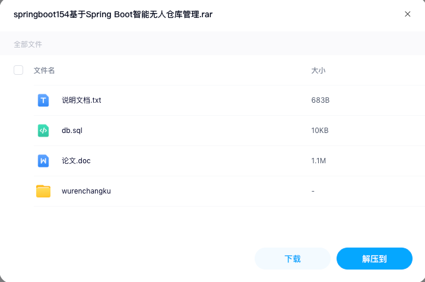The image size is (425, 282).
Task: Click the yellow wurenchangku folder icon
Action: coord(43,191)
